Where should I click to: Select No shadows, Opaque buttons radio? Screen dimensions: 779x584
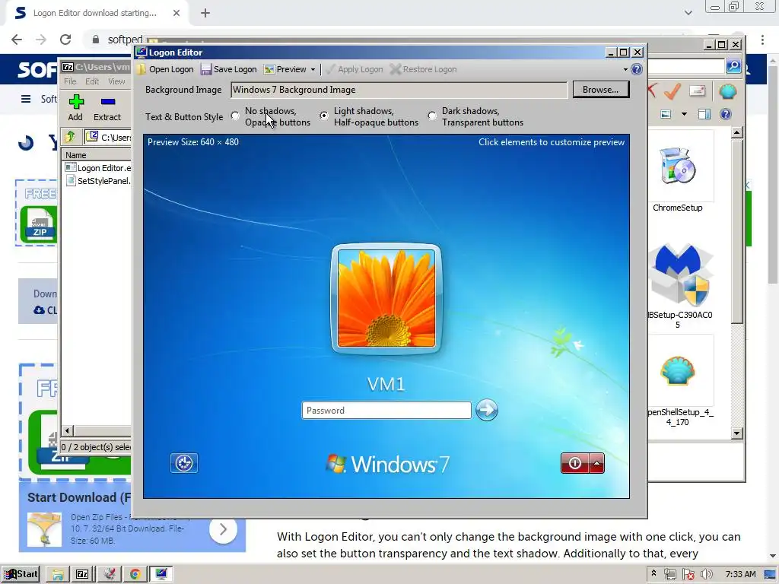click(x=236, y=116)
